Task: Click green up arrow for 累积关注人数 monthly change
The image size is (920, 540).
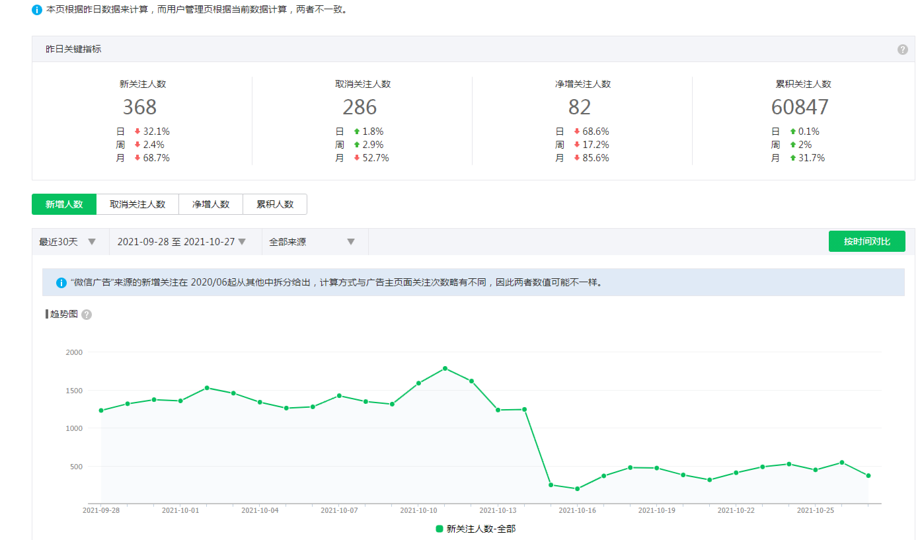Action: click(x=792, y=158)
